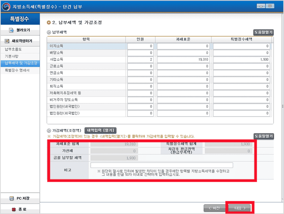The image size is (284, 214).
Task: Click the 기타소득 과세표준 field
Action: click(x=182, y=80)
